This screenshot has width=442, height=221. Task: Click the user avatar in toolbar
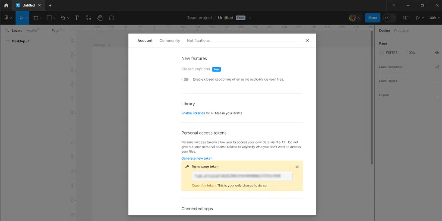(352, 18)
